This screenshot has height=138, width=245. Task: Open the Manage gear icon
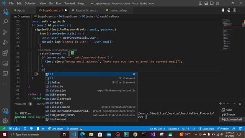(5, 121)
